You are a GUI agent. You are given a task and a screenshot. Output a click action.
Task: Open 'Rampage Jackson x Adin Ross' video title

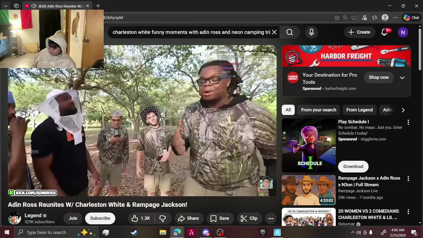pos(369,181)
